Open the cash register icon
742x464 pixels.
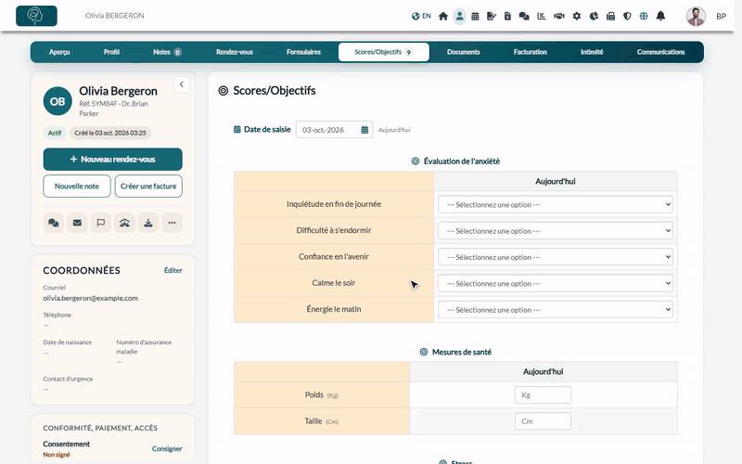(x=610, y=16)
